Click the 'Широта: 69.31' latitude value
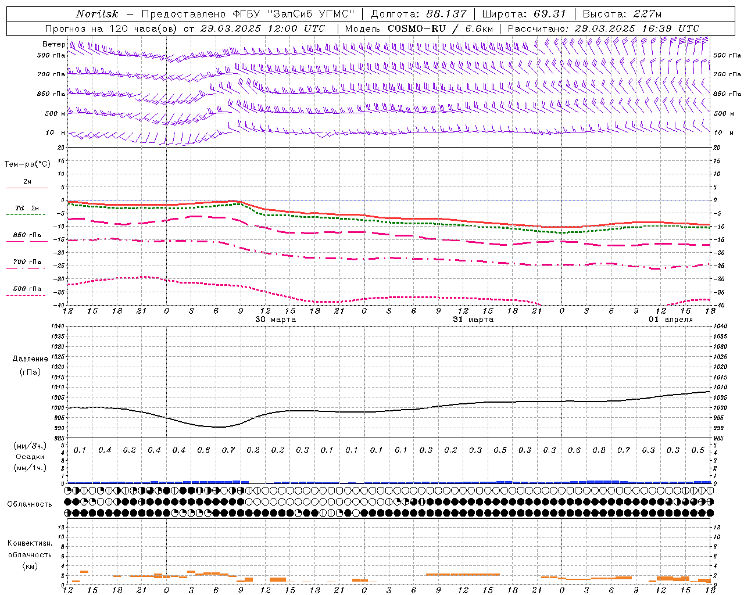Screen dimensions: 744x595 click(524, 14)
